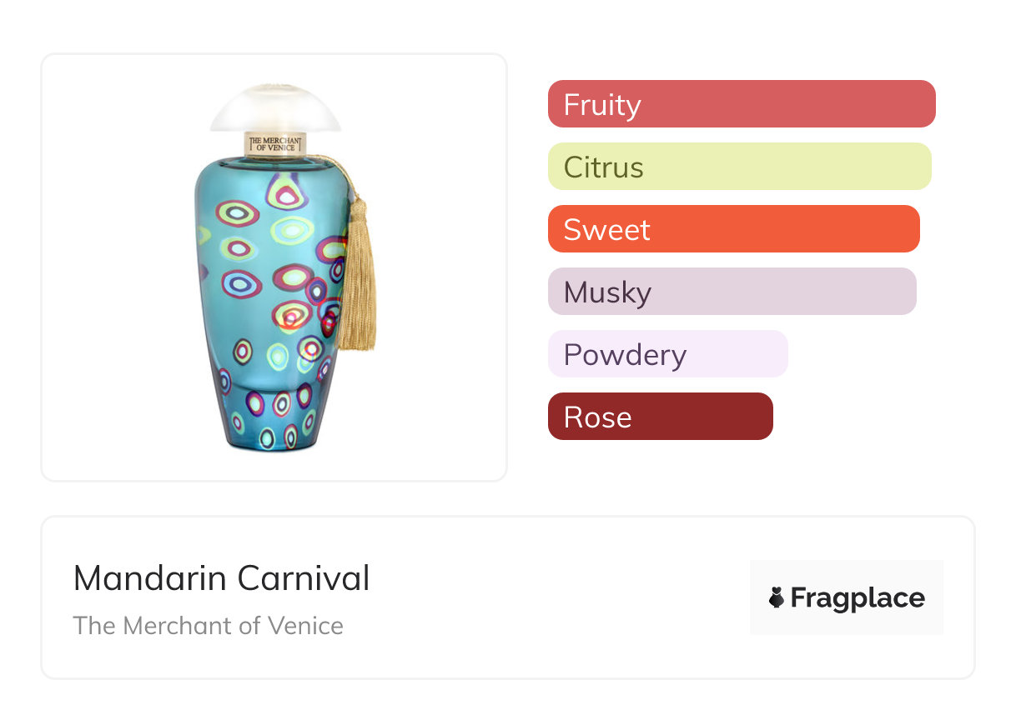Click the dark red Rose accord bar
This screenshot has width=1016, height=720.
click(x=660, y=417)
